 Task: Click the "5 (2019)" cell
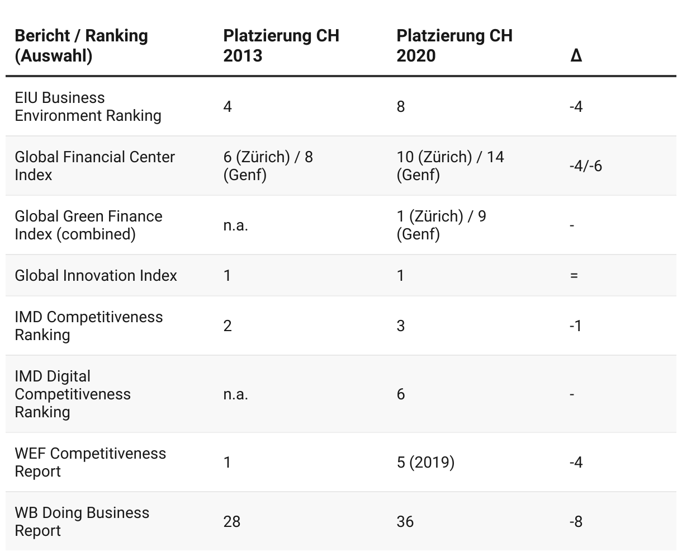click(425, 462)
